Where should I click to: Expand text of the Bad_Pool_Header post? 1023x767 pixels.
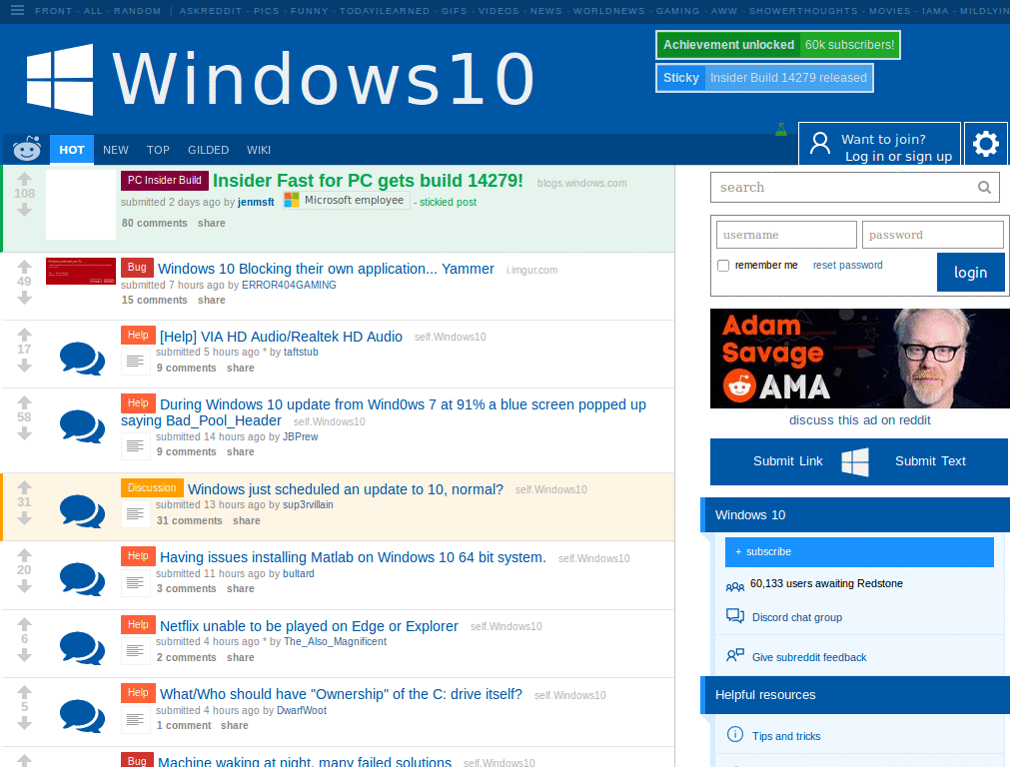[135, 445]
